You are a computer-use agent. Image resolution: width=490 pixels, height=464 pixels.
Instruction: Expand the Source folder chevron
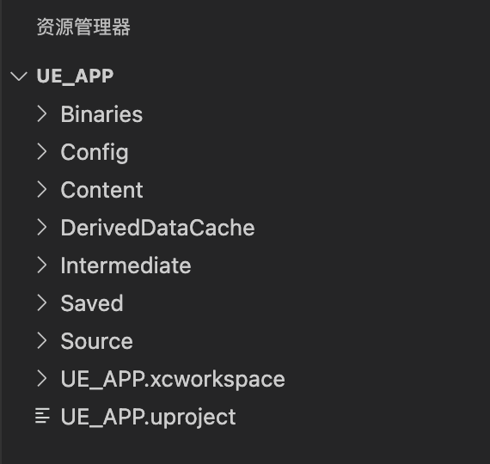[42, 340]
